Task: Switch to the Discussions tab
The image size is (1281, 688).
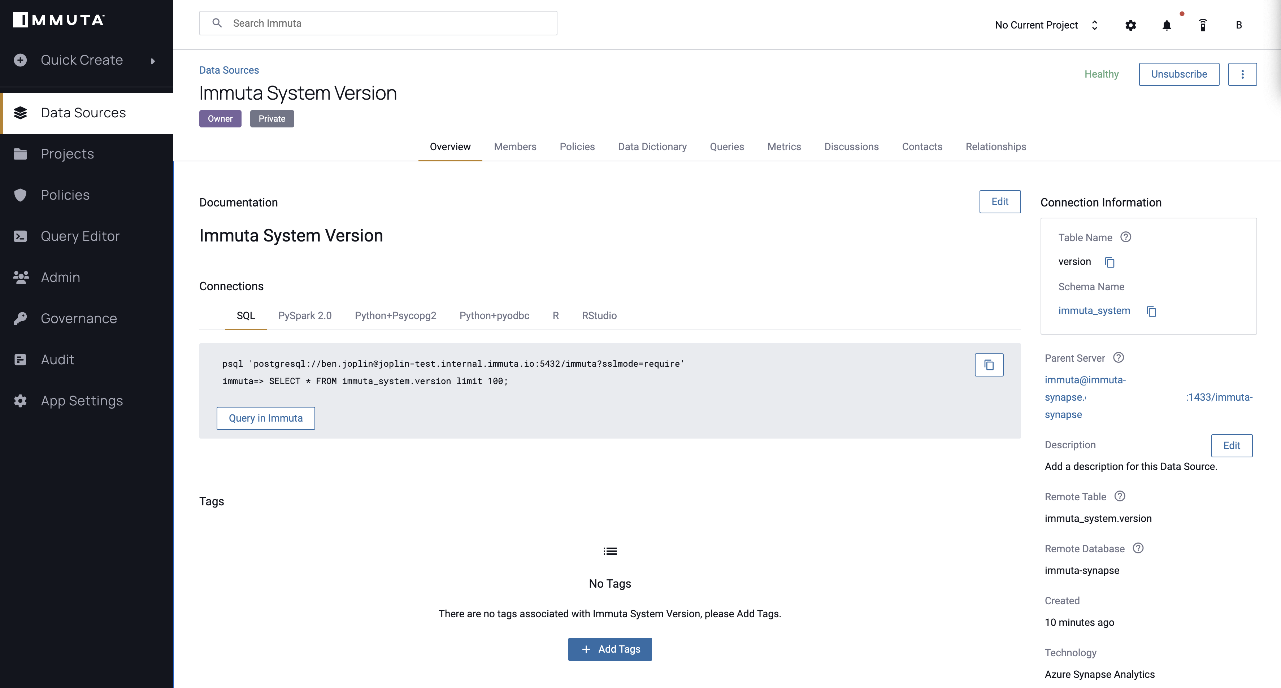Action: coord(851,147)
